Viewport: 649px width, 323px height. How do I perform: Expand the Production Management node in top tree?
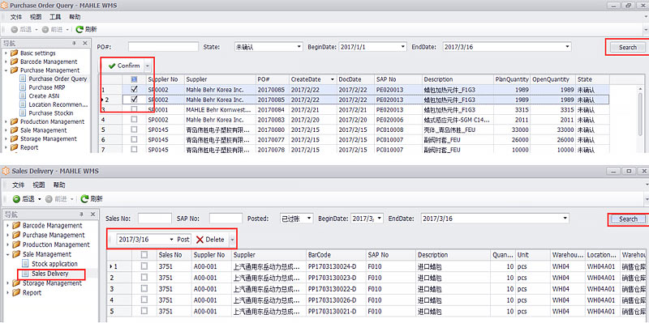(x=6, y=122)
